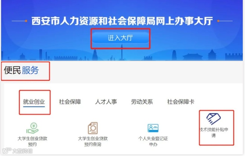Image resolution: width=245 pixels, height=156 pixels.
Task: Go to the 劳动关系 tab
Action: 142,102
